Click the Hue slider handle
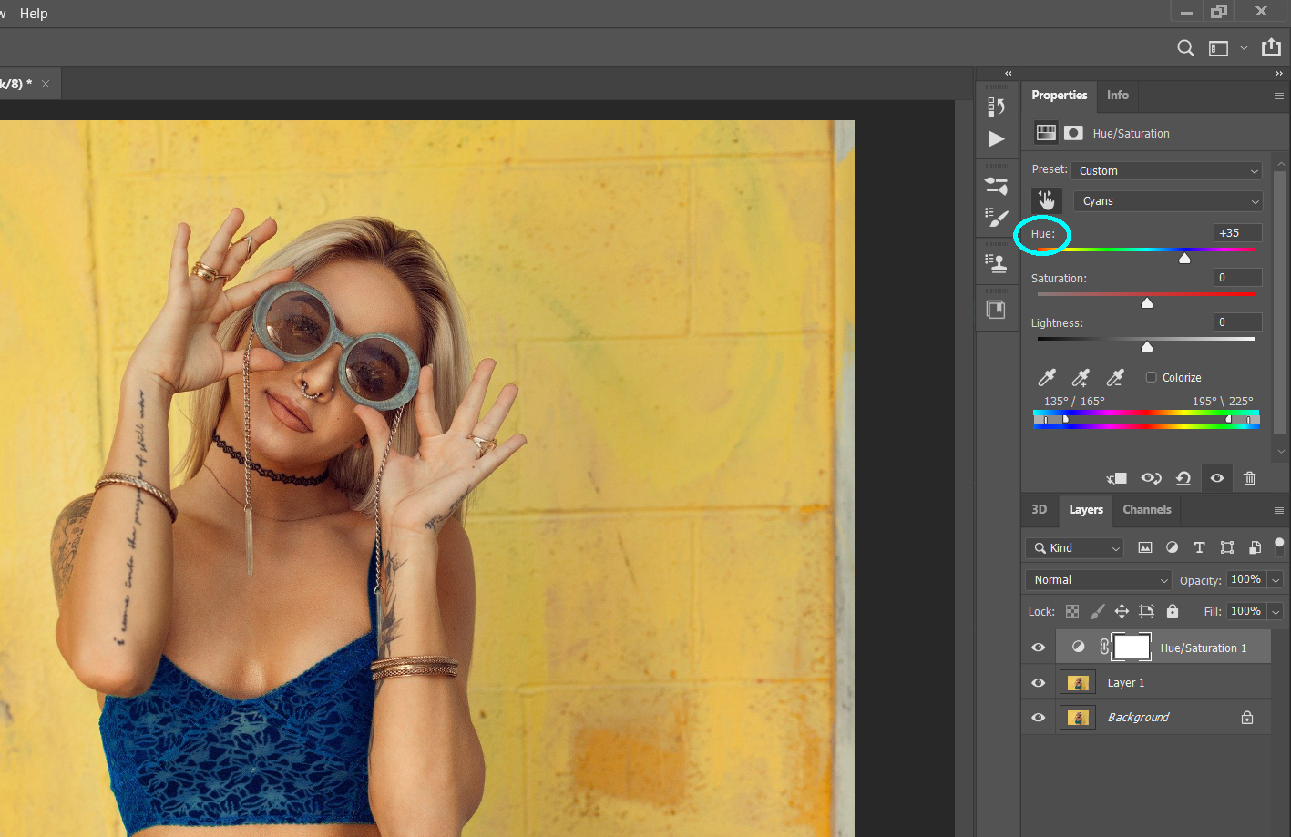 tap(1184, 259)
